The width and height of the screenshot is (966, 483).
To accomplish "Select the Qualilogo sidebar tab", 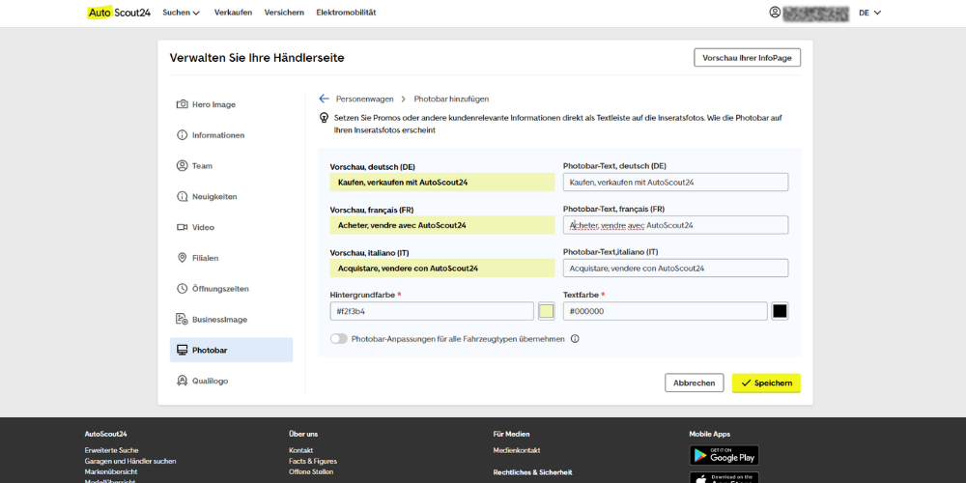I will point(231,381).
